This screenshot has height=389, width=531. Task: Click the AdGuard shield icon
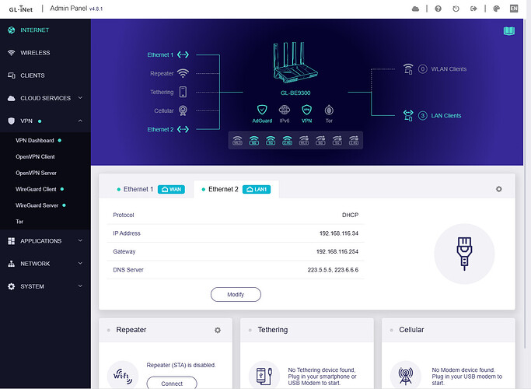[x=262, y=110]
